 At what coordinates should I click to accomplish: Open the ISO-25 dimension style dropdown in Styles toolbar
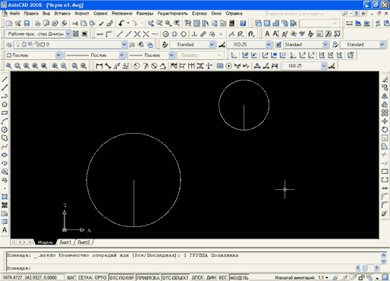click(x=269, y=45)
